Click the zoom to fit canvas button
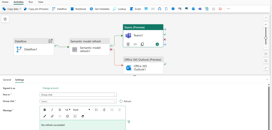Viewport: 272px width, 130px height. click(x=266, y=54)
